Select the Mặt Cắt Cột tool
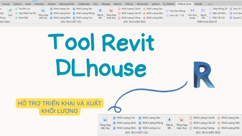Screen dimensions: 242x136 click(217, 18)
